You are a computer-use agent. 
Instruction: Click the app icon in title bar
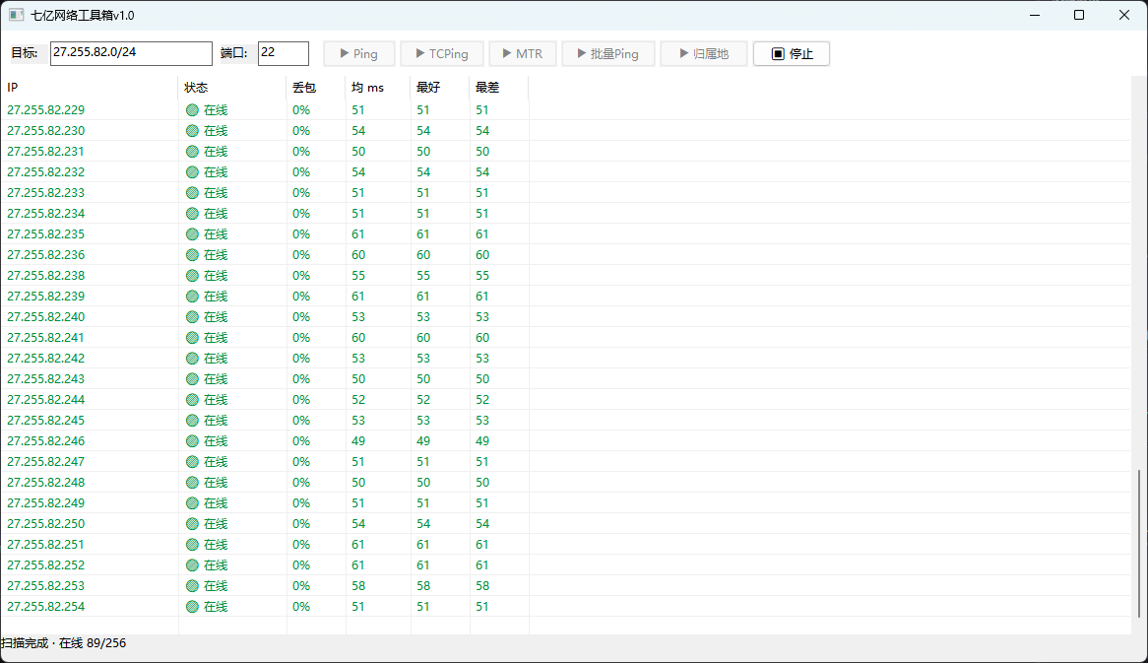coord(16,15)
